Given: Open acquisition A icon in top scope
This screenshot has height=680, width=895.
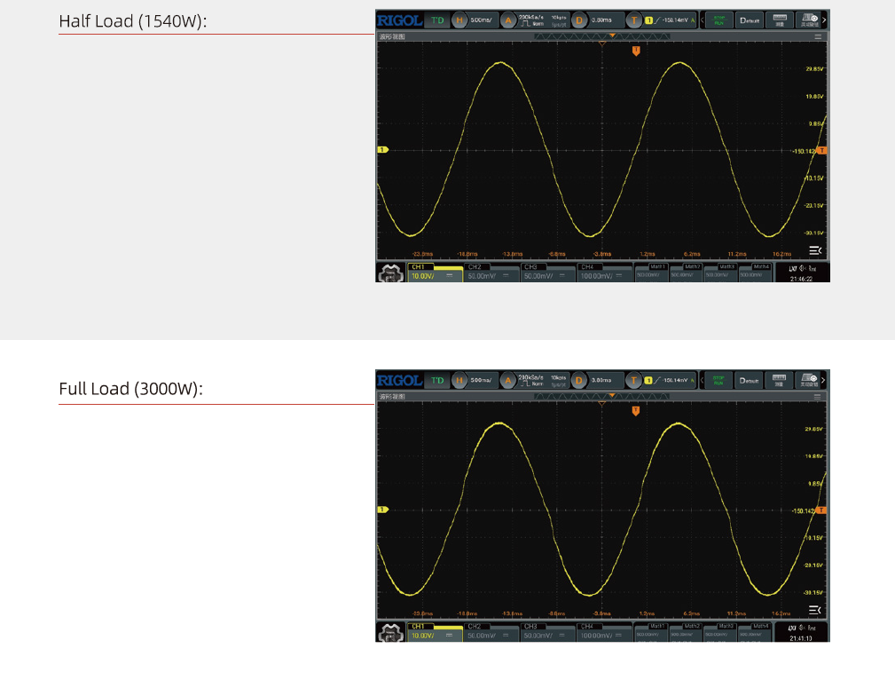Looking at the screenshot, I should coord(508,20).
